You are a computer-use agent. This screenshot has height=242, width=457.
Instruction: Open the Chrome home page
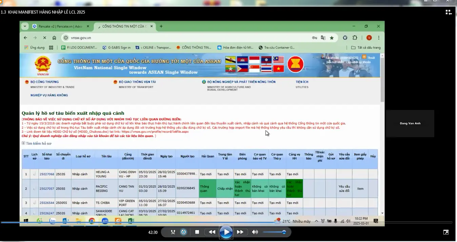click(x=54, y=38)
